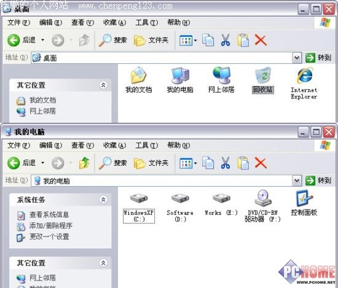The height and width of the screenshot is (288, 338).
Task: Select 我的电脑 icon in Desktop window content
Action: pos(180,80)
